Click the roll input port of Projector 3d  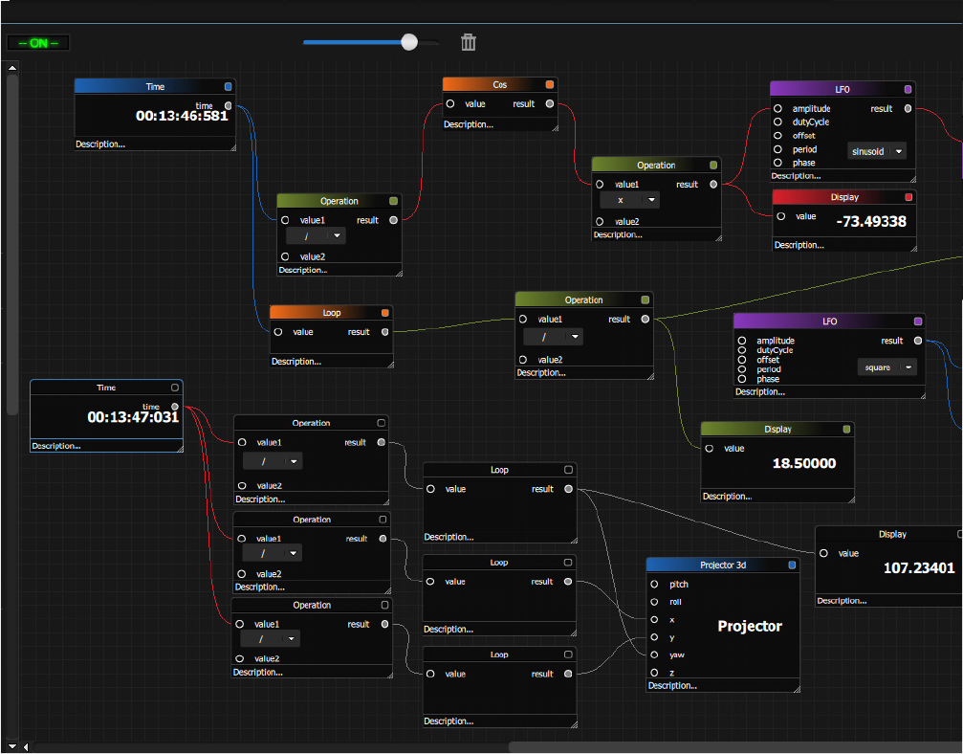coord(654,602)
